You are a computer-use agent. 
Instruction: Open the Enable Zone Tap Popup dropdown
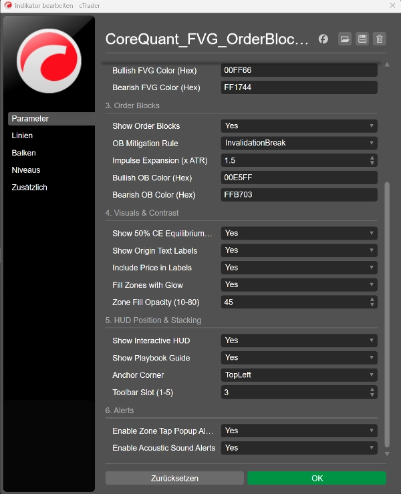pos(299,431)
